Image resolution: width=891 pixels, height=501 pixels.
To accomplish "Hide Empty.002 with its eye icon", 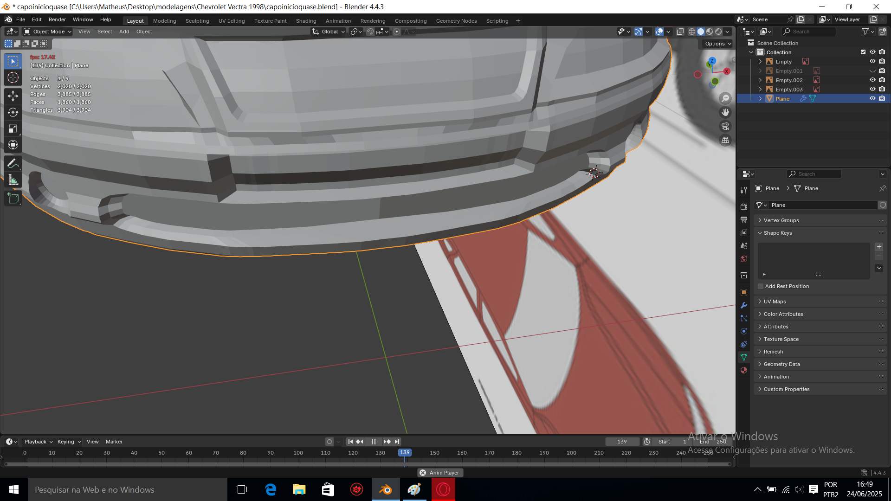I will pos(872,80).
